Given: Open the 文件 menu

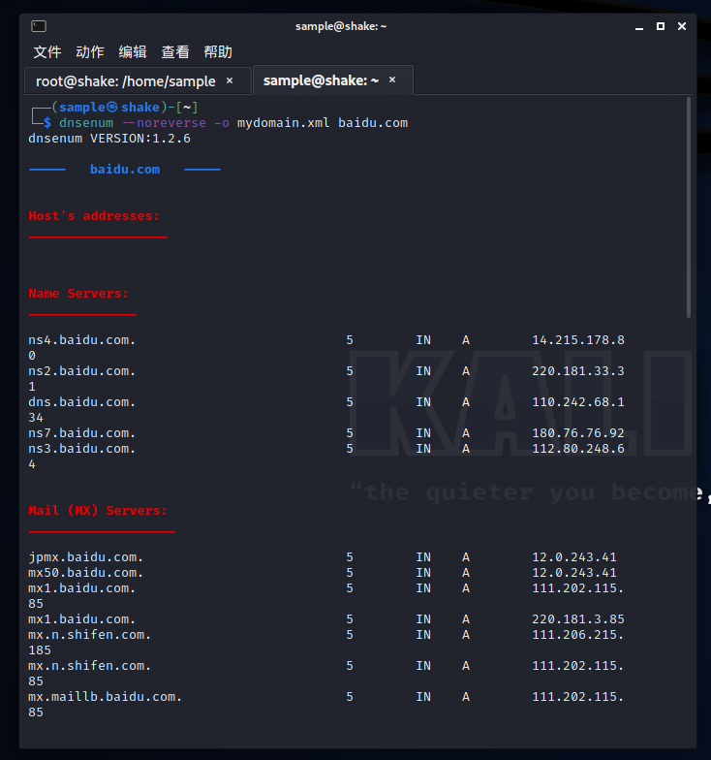Looking at the screenshot, I should point(46,52).
